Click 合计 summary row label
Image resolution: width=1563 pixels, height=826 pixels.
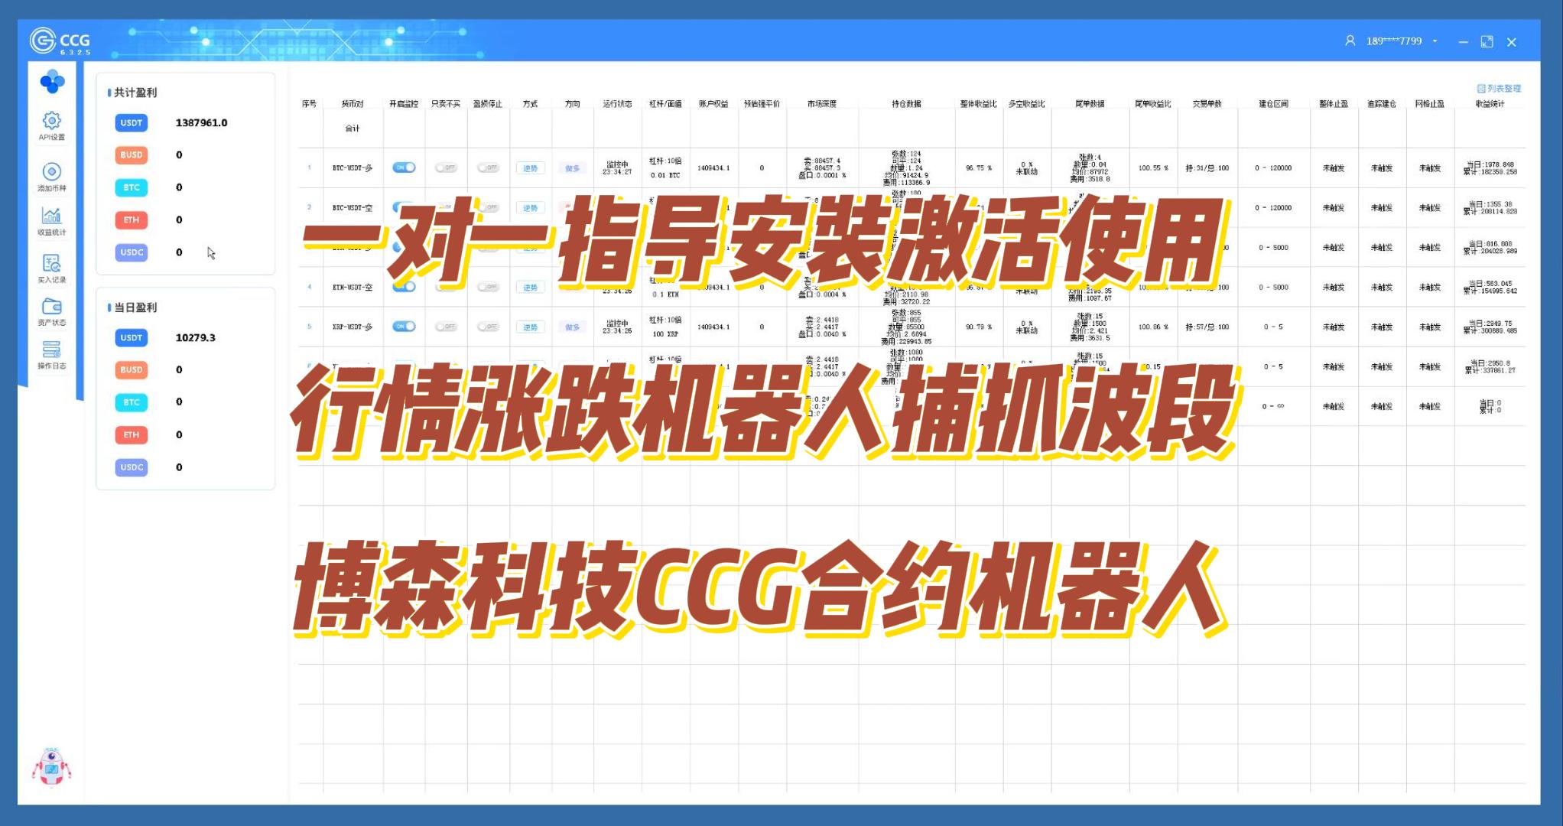point(353,128)
